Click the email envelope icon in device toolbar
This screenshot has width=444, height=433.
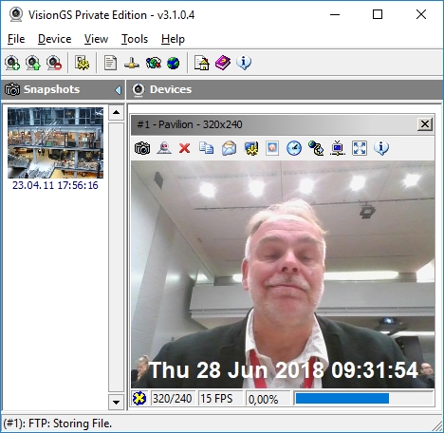click(230, 148)
